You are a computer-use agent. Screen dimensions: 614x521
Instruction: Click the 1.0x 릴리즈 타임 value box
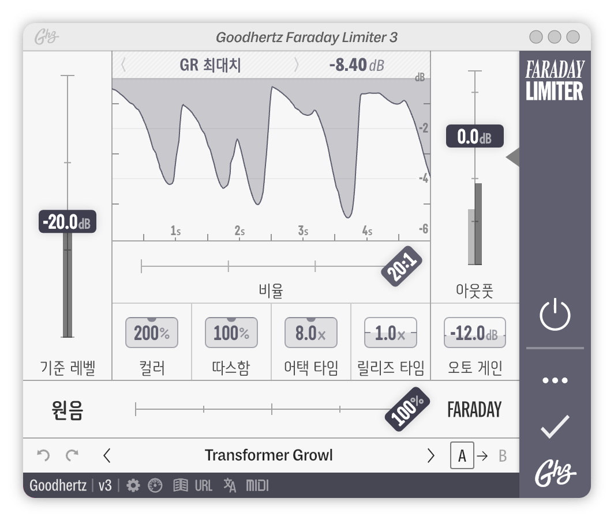point(391,333)
